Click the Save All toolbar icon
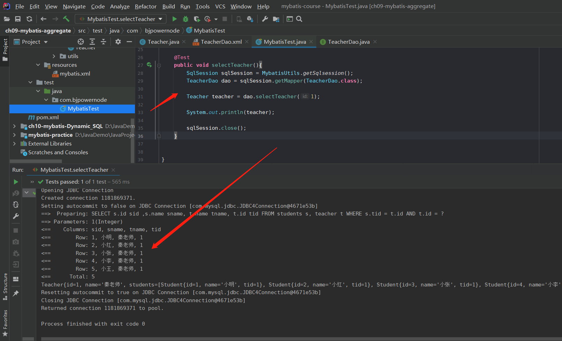 point(18,19)
